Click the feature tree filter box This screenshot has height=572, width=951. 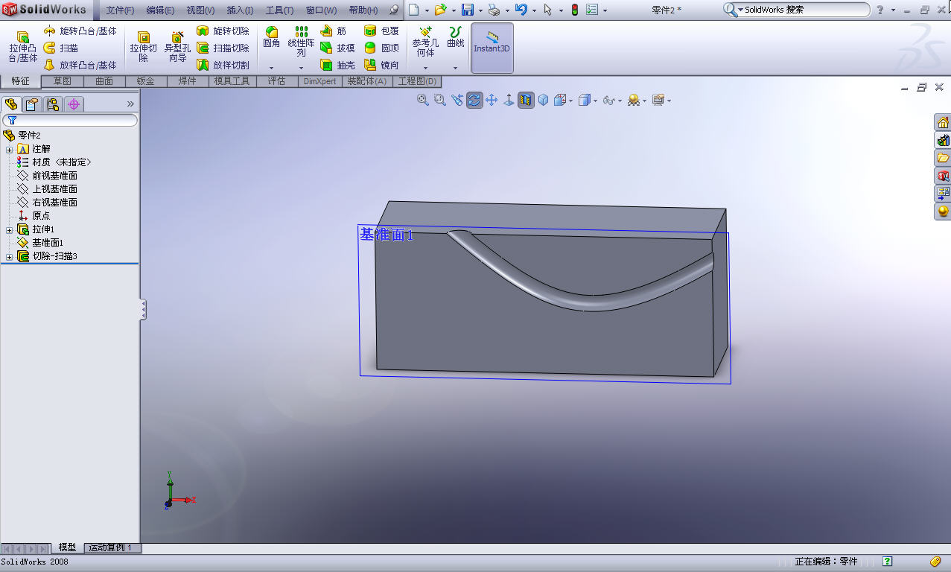click(x=70, y=120)
